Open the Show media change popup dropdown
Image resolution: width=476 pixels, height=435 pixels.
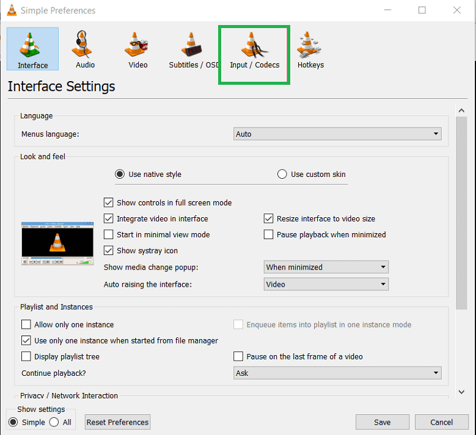pos(326,267)
